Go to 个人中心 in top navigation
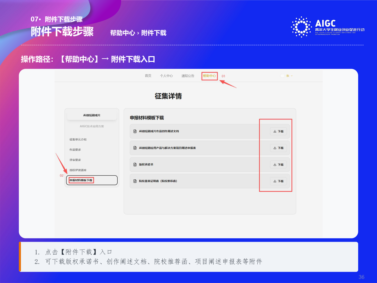The height and width of the screenshot is (283, 377). (166, 76)
